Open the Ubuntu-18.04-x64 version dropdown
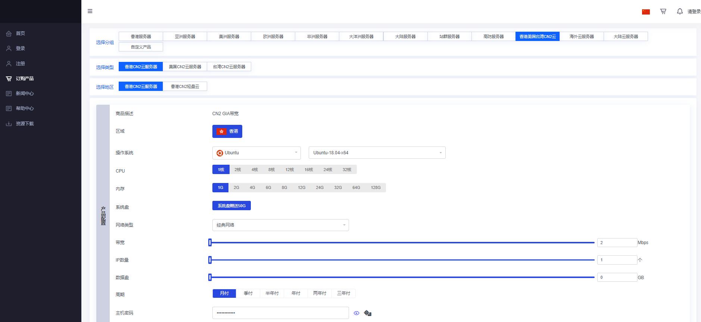Image resolution: width=701 pixels, height=322 pixels. point(377,153)
